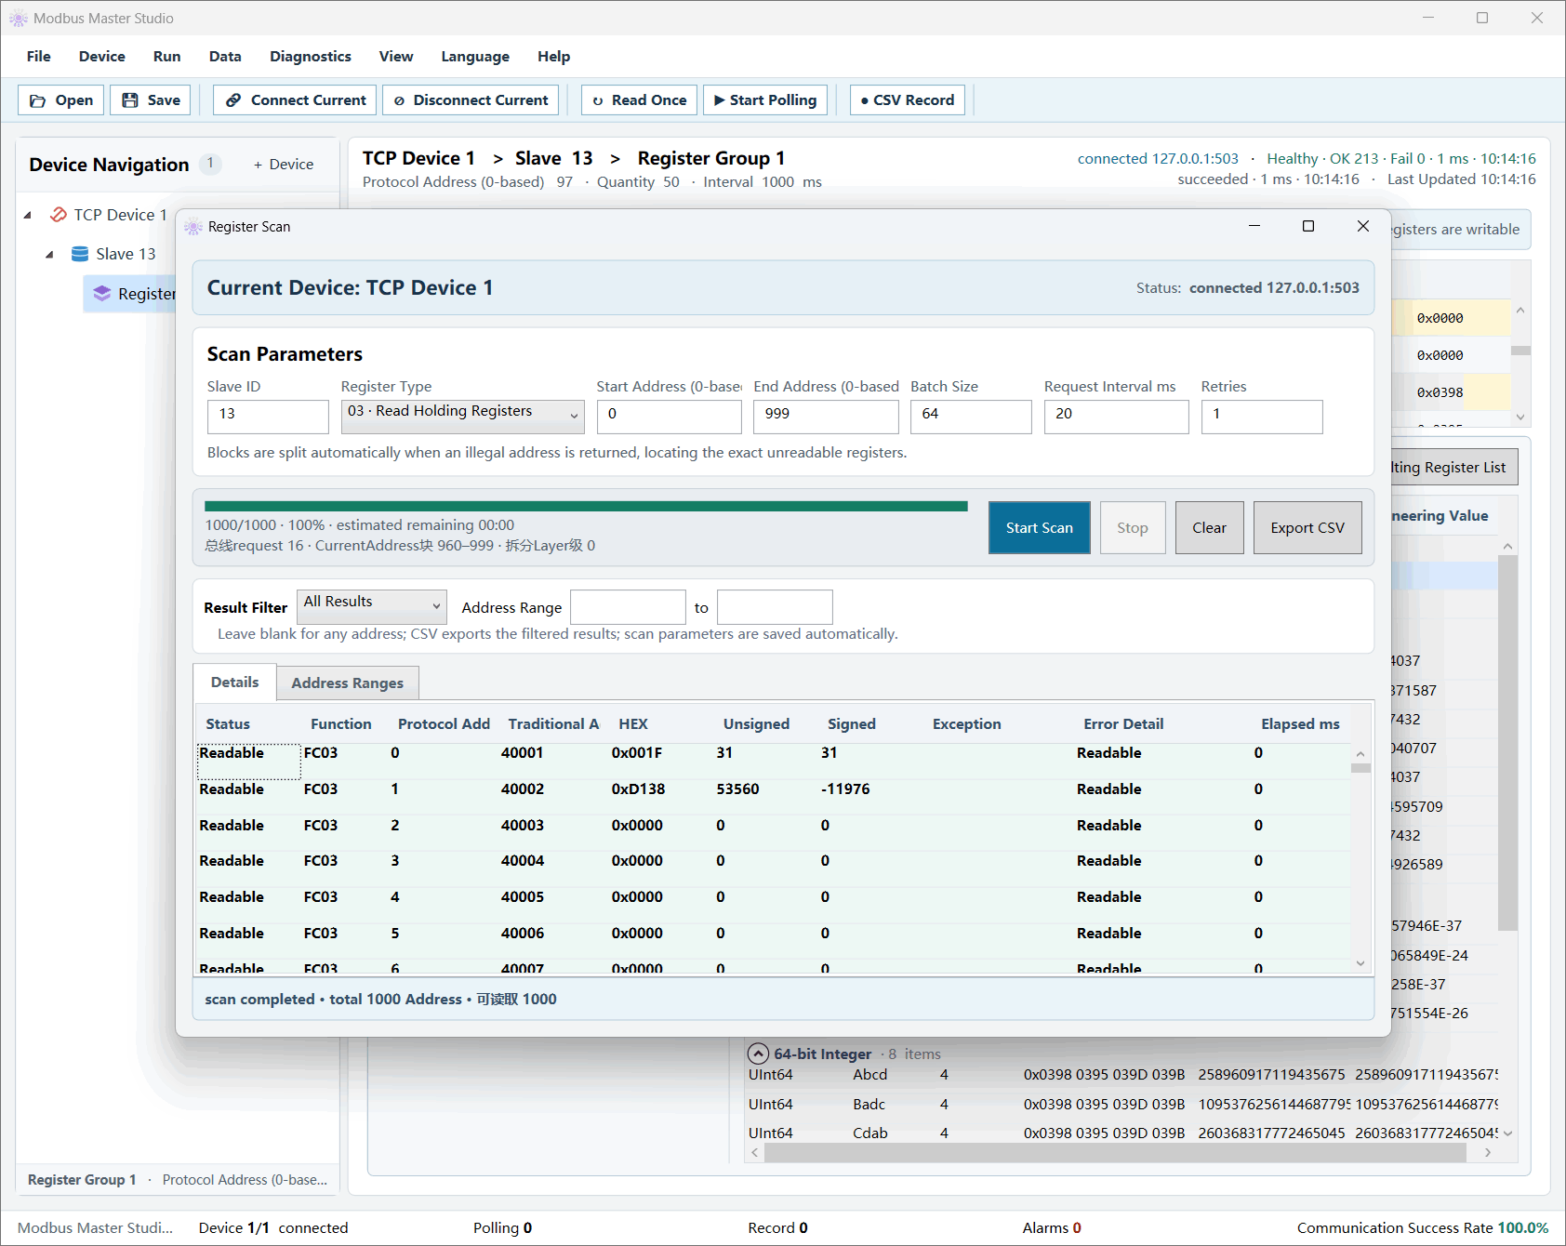Click Disconnect Current in the toolbar
Image resolution: width=1566 pixels, height=1246 pixels.
(471, 100)
